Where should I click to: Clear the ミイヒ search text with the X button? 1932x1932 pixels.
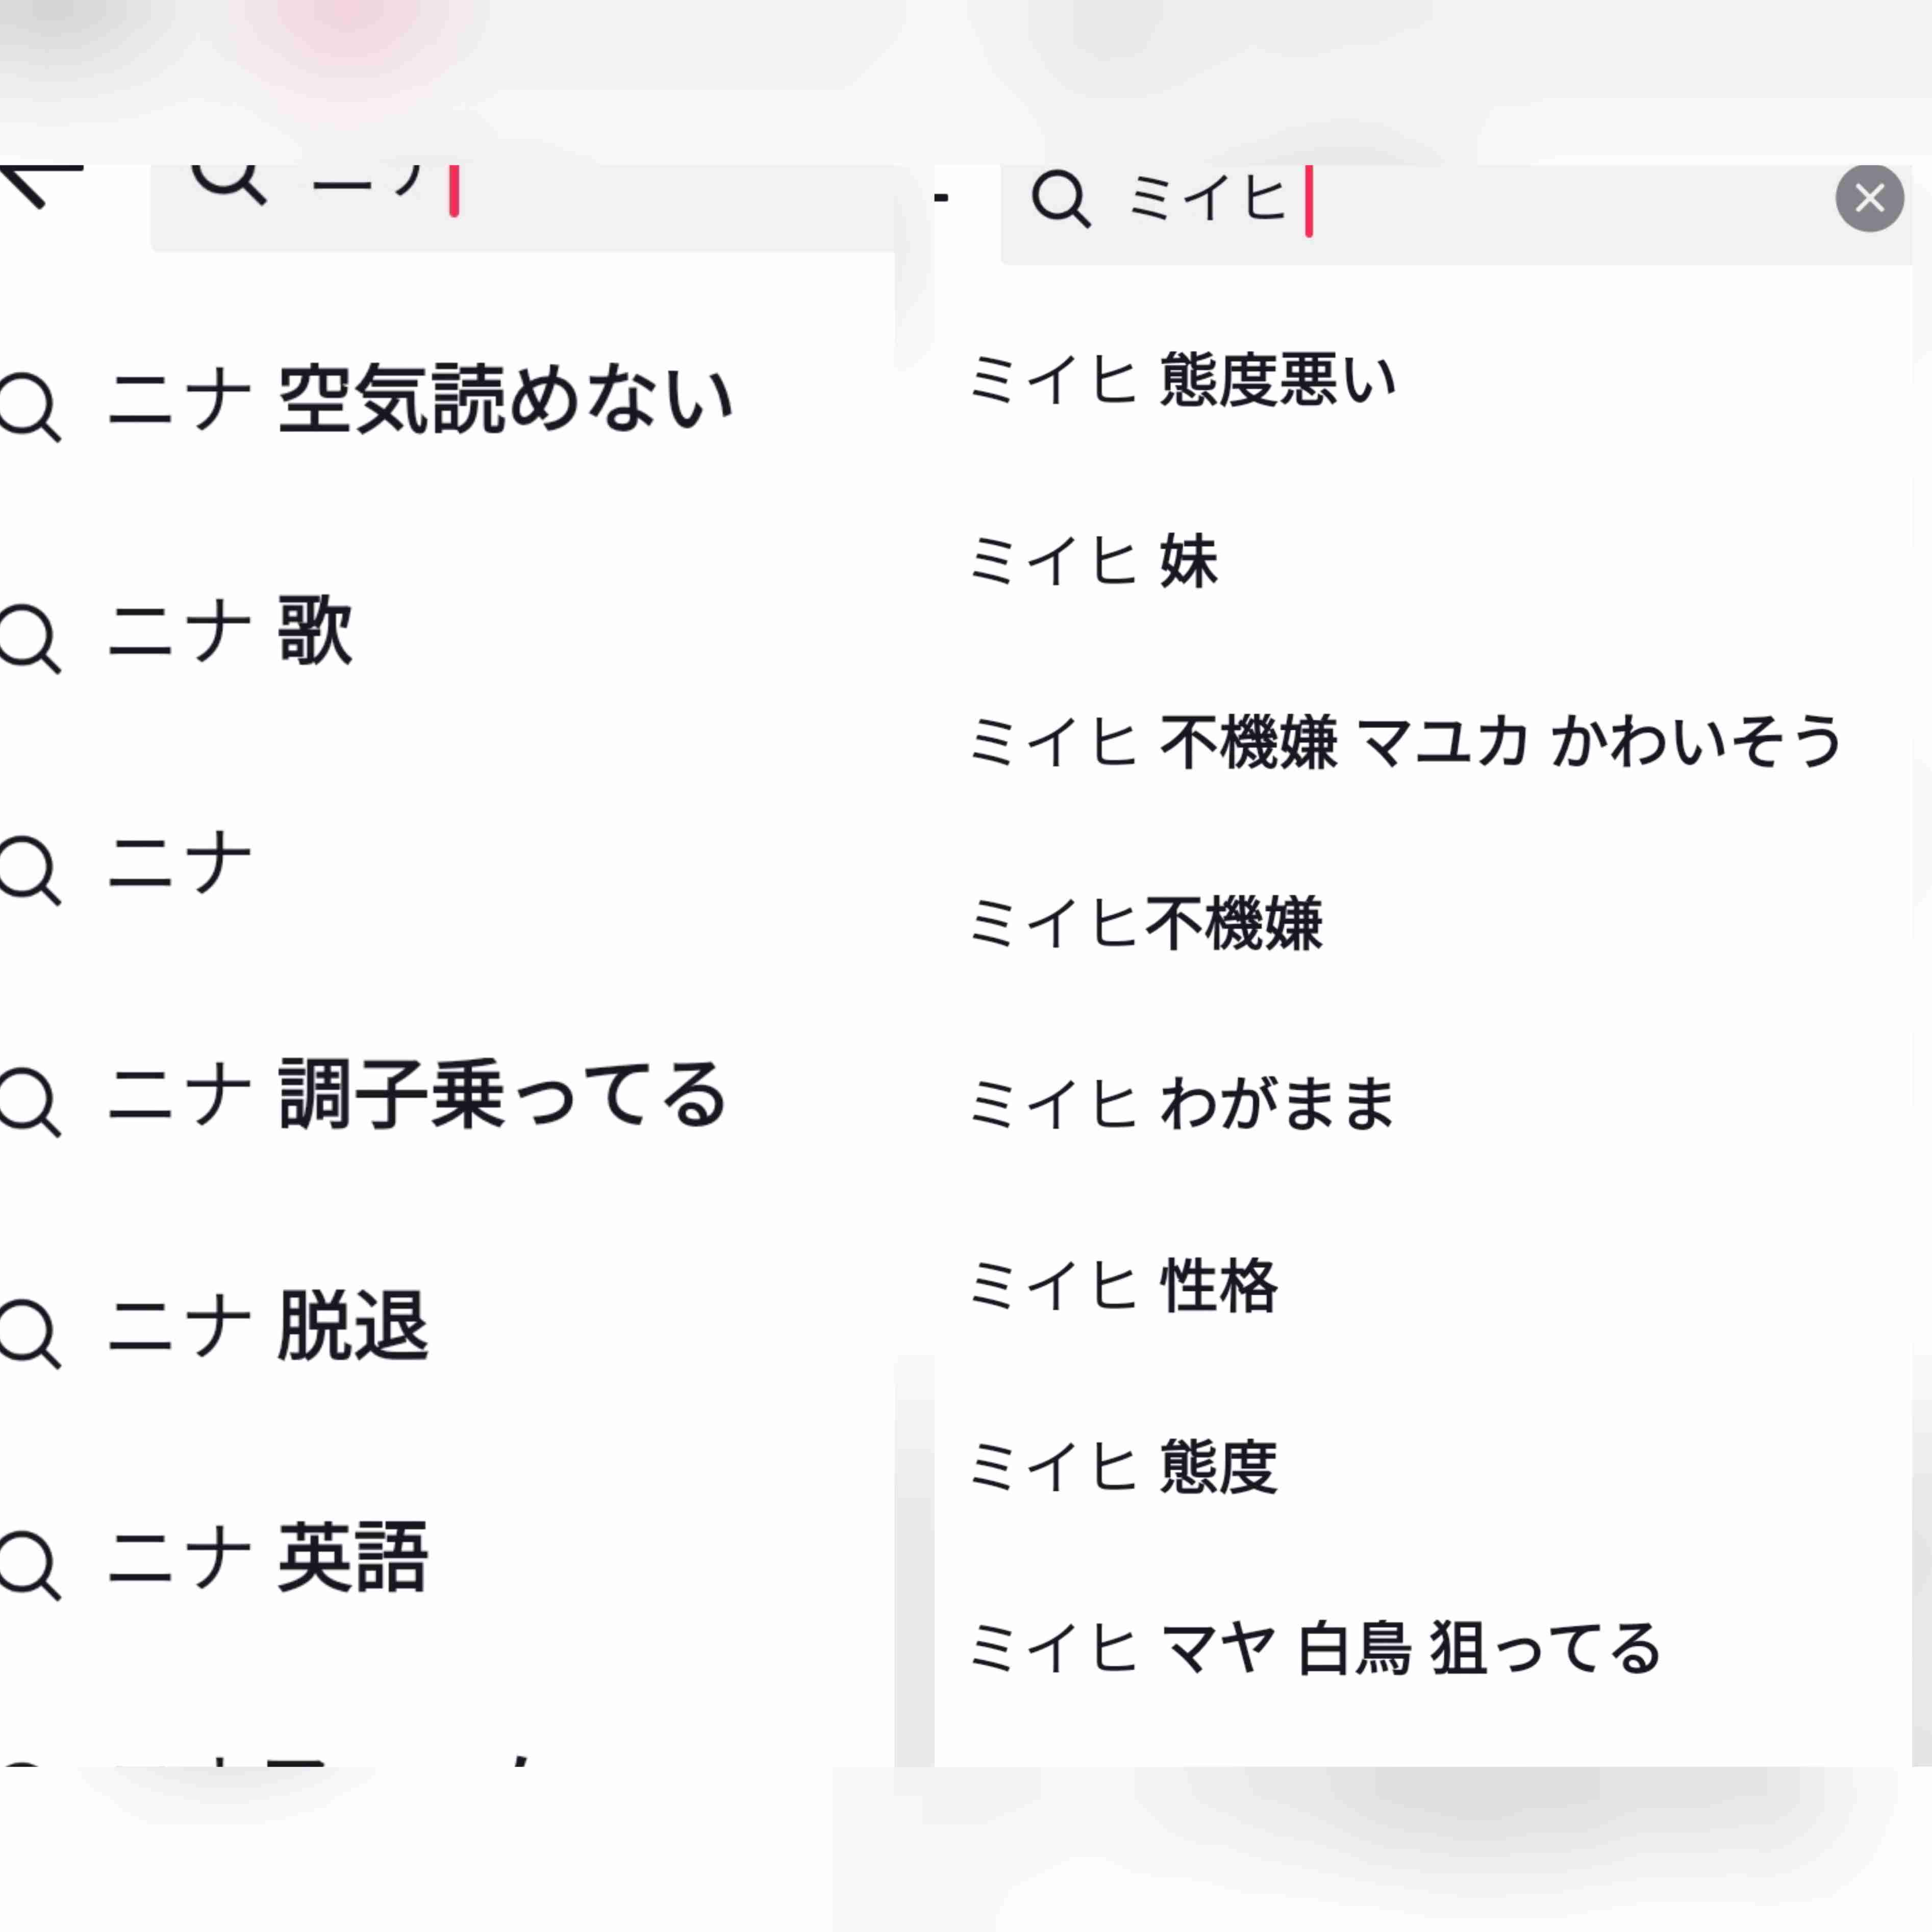(1869, 198)
